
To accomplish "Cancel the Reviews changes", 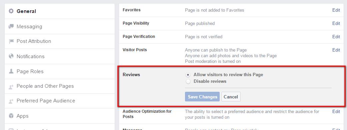I will click(x=231, y=97).
